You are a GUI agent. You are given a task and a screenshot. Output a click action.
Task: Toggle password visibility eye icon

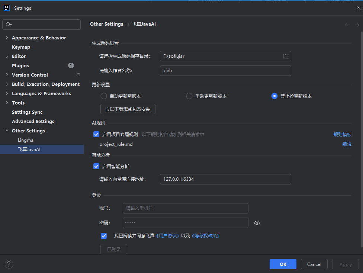click(x=257, y=223)
